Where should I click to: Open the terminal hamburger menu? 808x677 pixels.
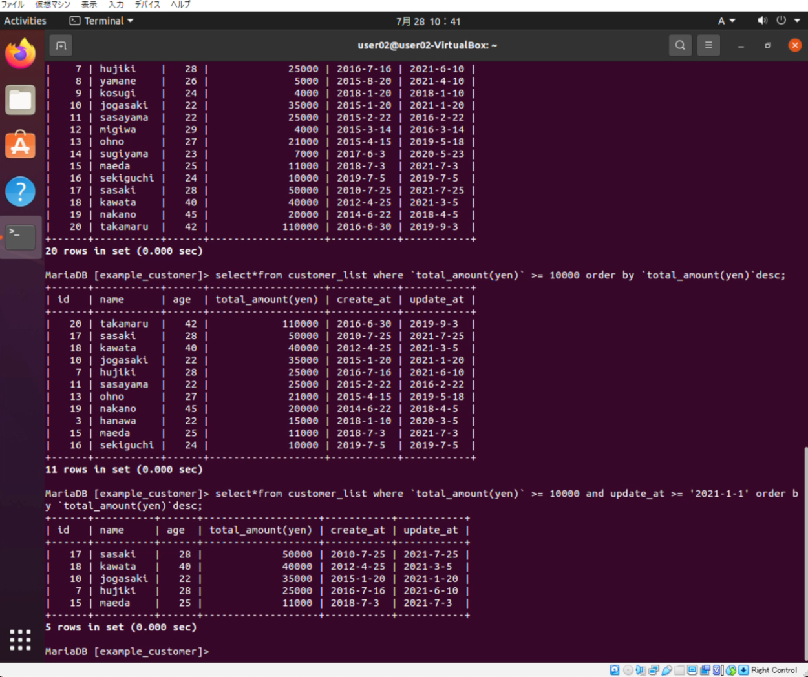tap(708, 45)
